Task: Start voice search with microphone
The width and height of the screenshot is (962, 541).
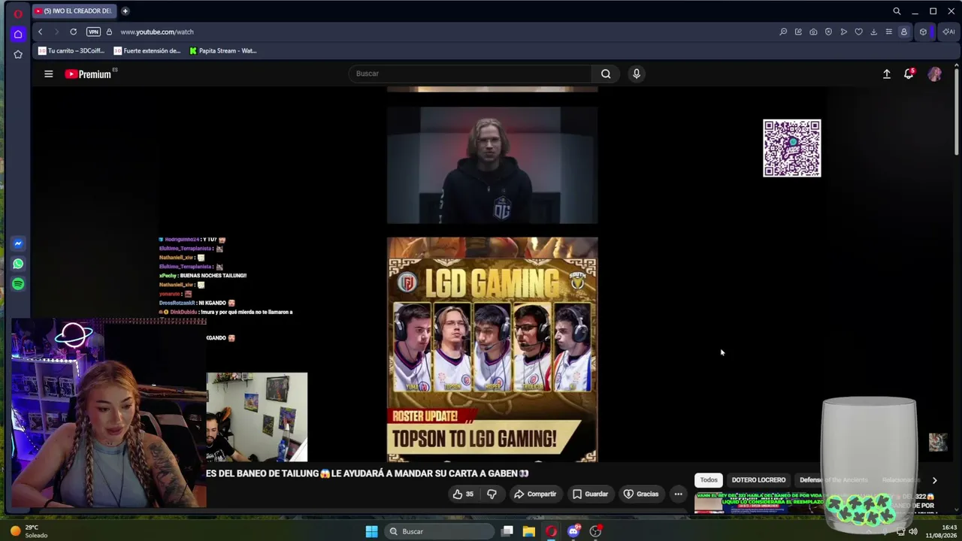Action: (637, 74)
